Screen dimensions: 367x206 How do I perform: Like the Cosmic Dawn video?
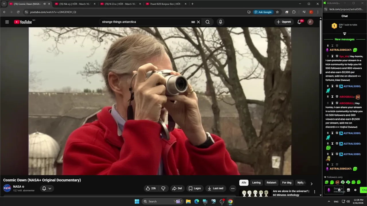point(151,188)
